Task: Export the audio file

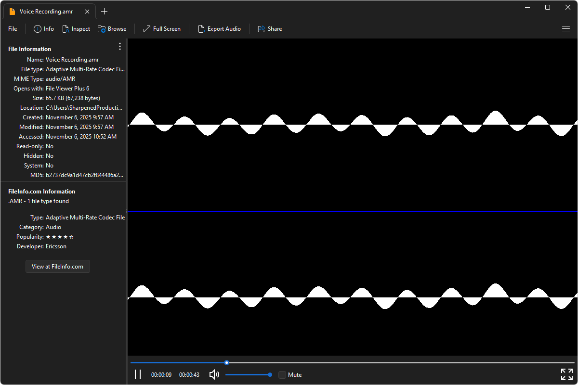Action: [220, 29]
